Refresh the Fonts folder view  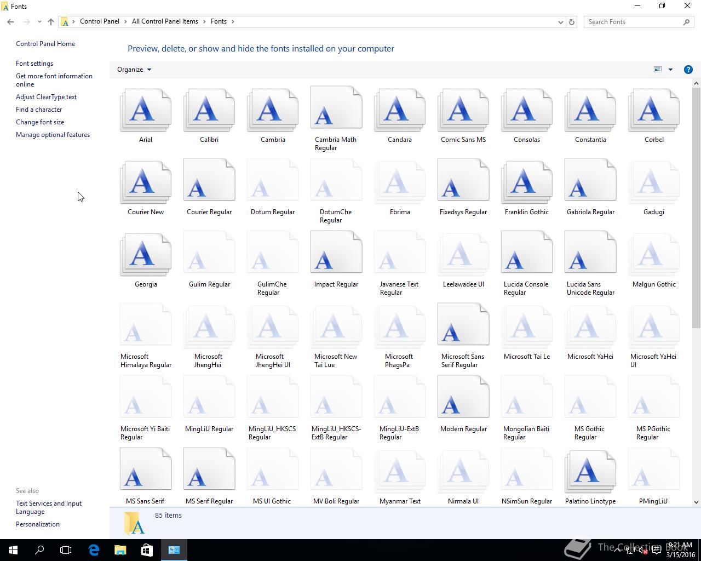(x=572, y=22)
